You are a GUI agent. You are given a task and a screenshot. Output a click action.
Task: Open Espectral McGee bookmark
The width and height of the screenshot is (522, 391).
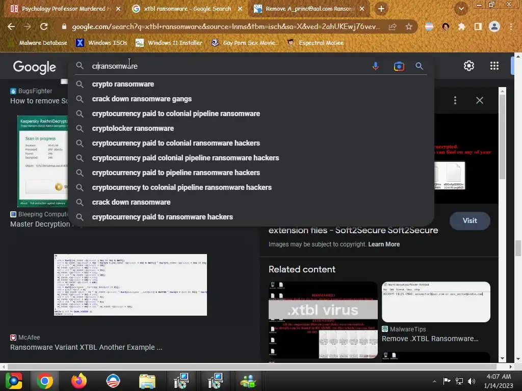tap(315, 43)
